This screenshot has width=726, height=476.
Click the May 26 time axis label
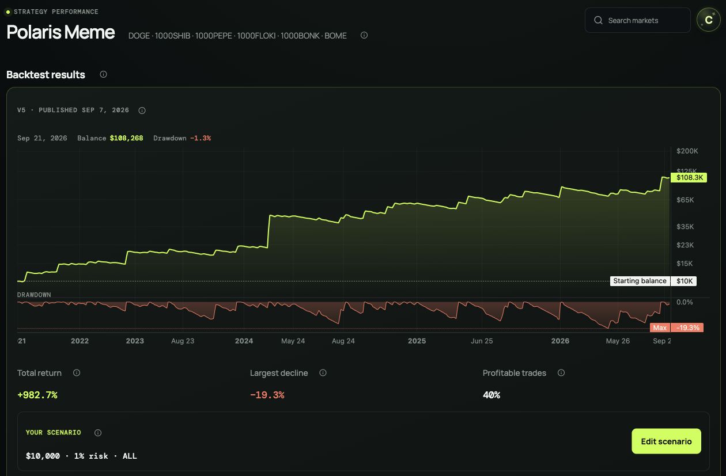618,341
